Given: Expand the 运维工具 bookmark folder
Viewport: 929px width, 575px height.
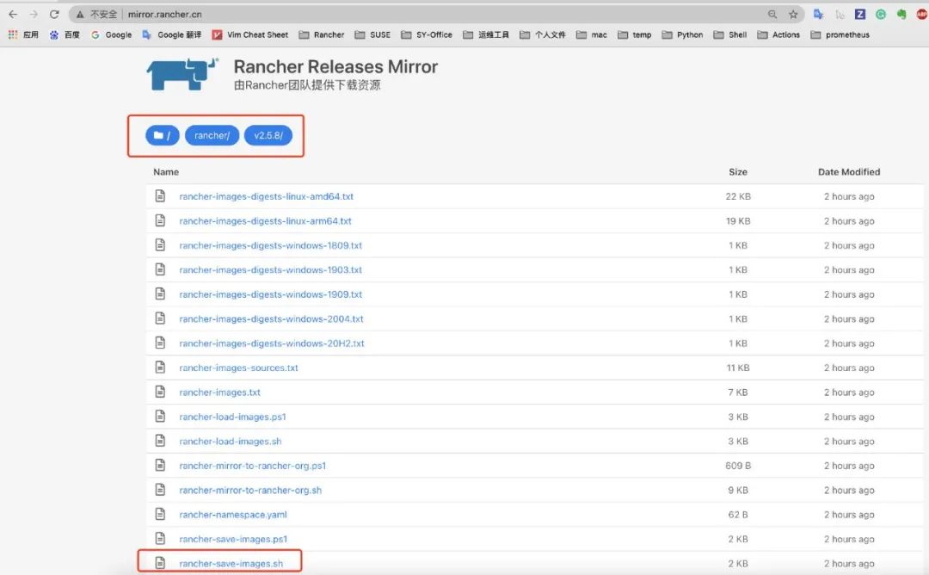Looking at the screenshot, I should 486,35.
